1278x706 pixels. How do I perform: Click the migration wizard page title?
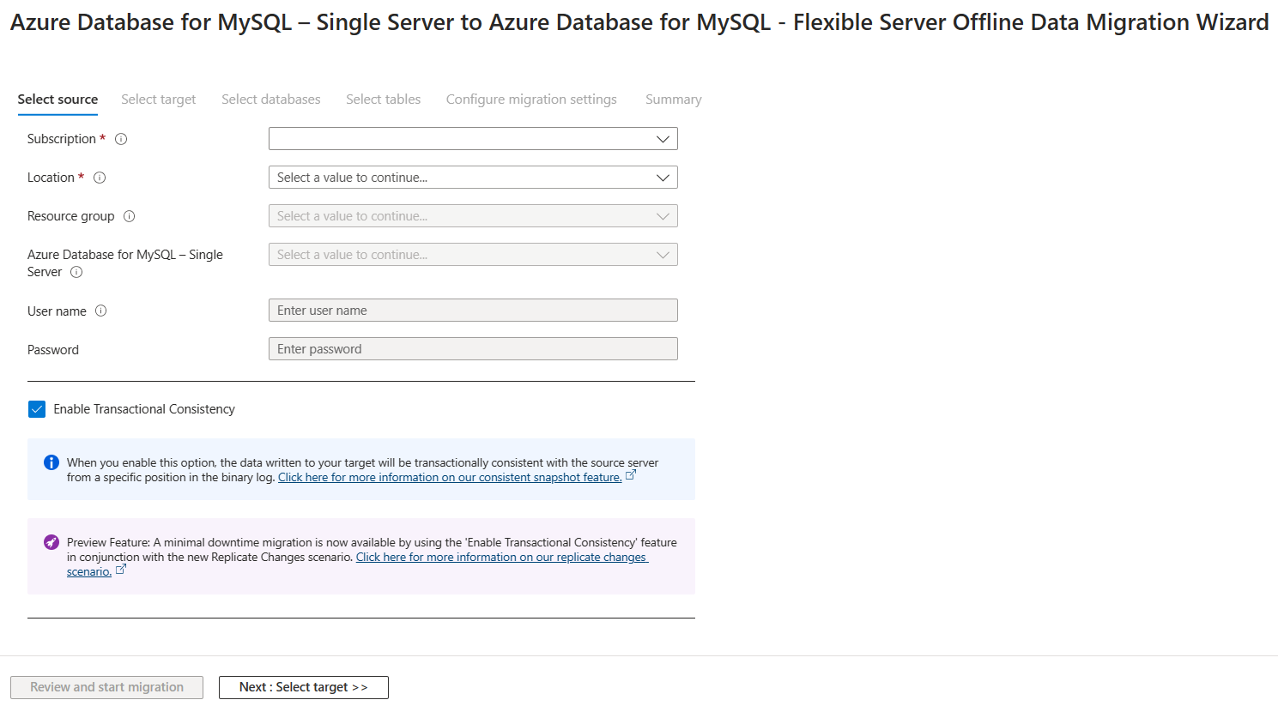pos(639,22)
